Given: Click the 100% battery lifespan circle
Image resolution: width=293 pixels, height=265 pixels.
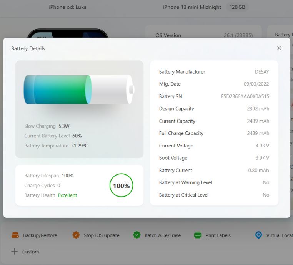Looking at the screenshot, I should (x=121, y=185).
